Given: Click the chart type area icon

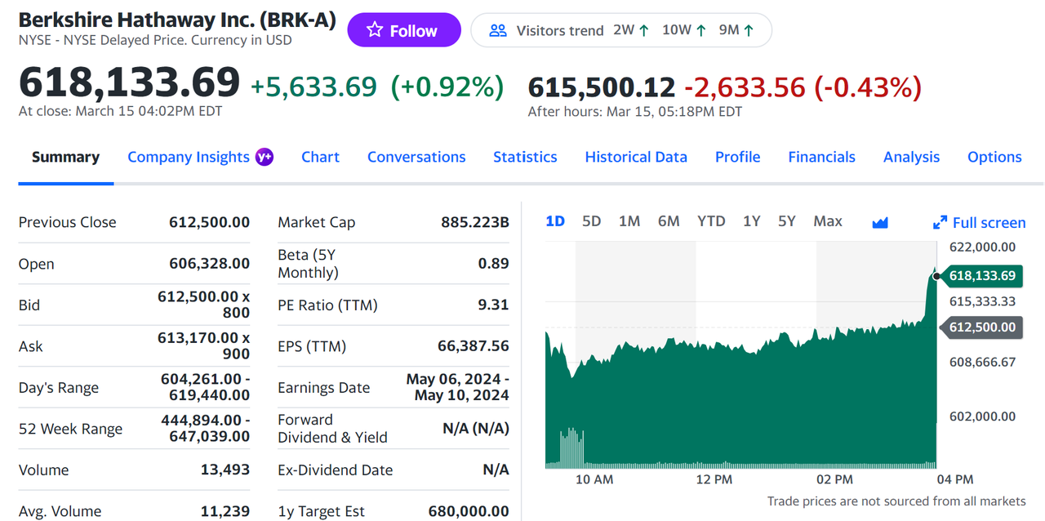Looking at the screenshot, I should point(880,222).
